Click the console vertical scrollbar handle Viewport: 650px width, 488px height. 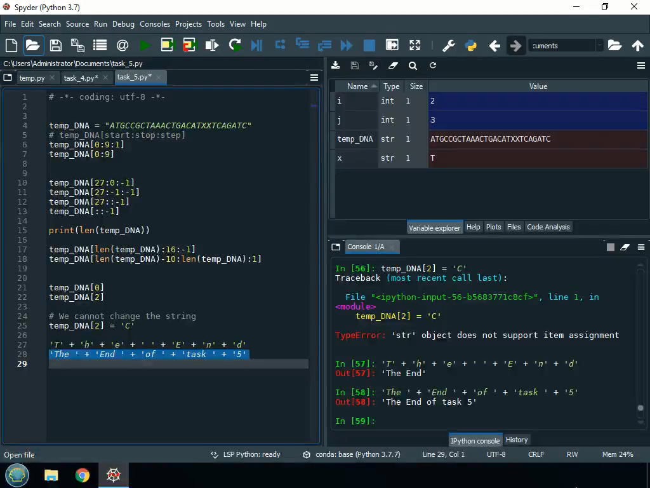click(640, 408)
